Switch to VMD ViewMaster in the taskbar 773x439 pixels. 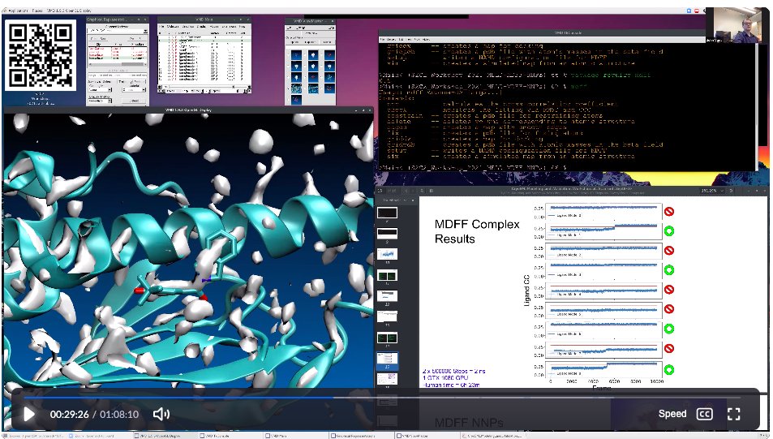tap(428, 436)
